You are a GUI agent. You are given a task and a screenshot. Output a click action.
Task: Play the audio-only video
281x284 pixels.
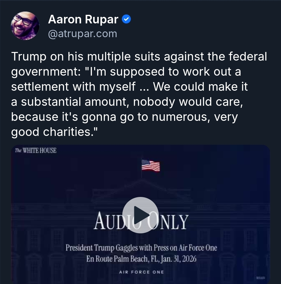pos(140,215)
